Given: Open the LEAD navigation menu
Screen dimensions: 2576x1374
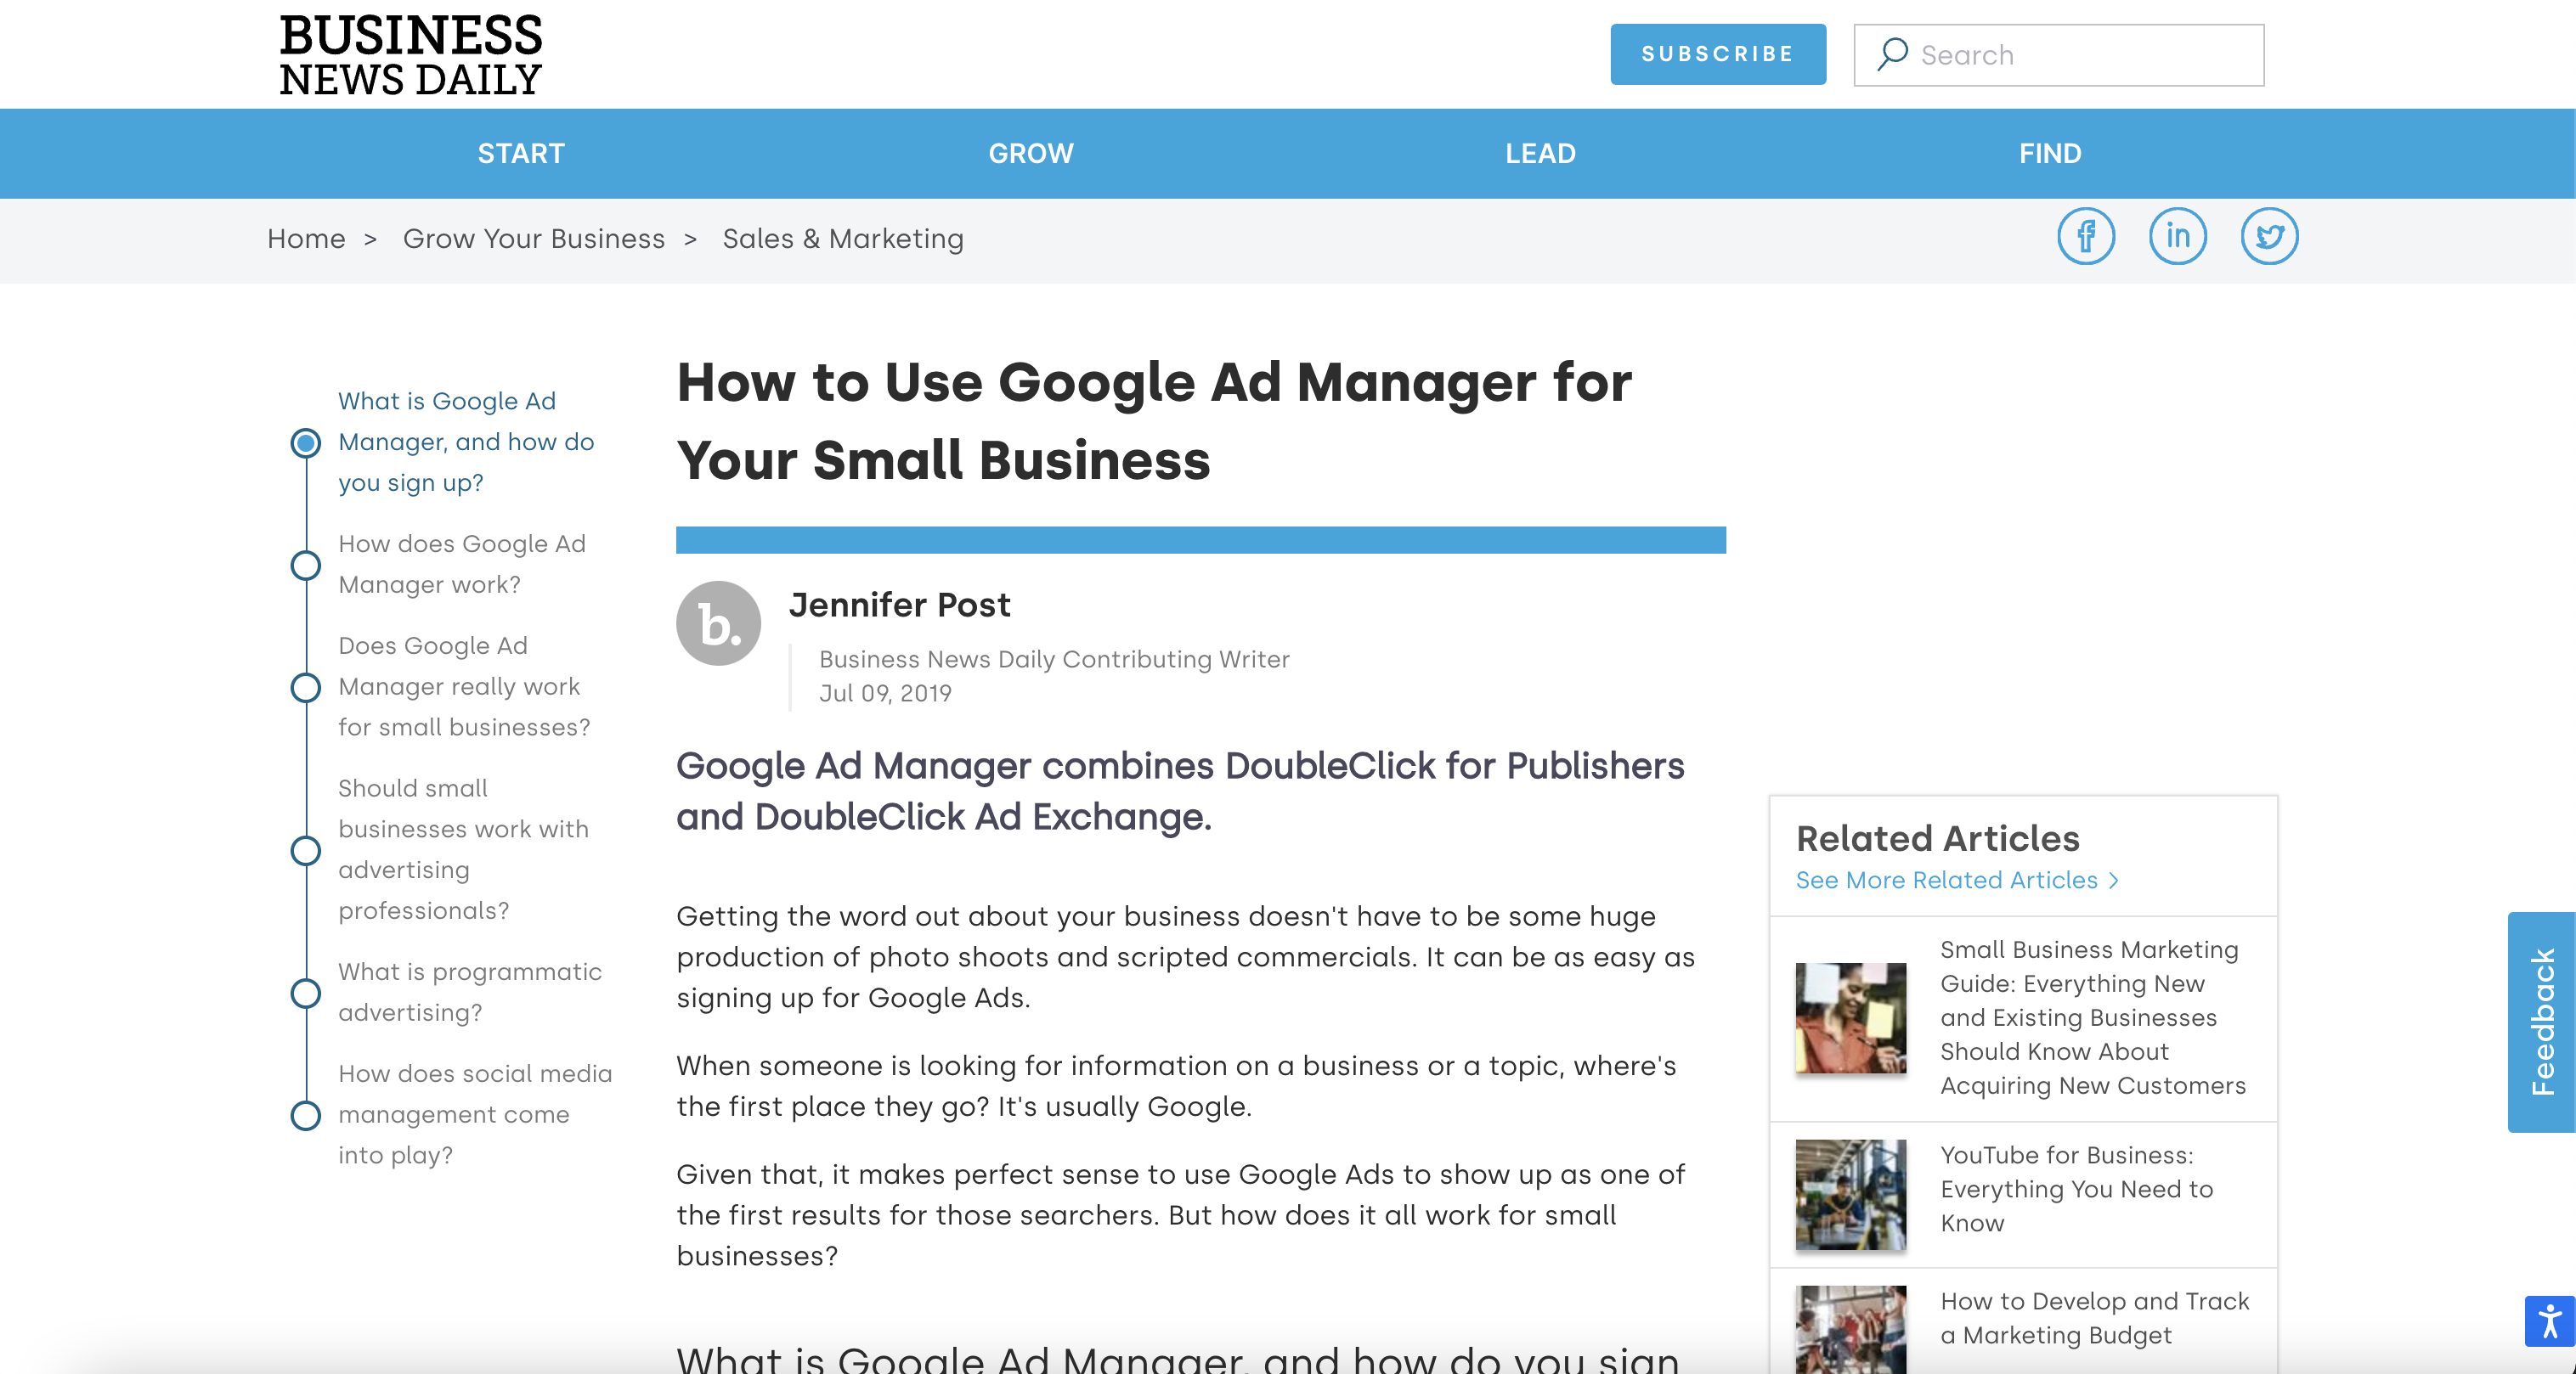Looking at the screenshot, I should [x=1541, y=154].
